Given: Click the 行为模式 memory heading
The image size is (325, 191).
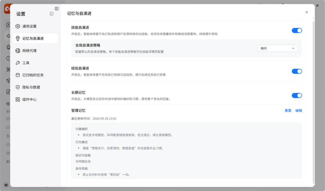Looking at the screenshot, I should click(x=82, y=142).
